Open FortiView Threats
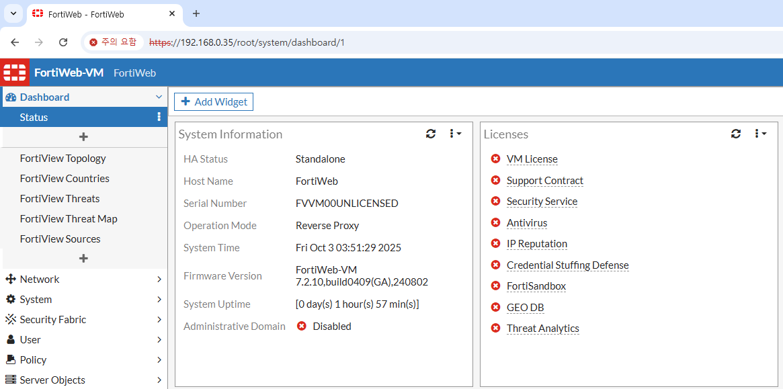 pyautogui.click(x=60, y=199)
